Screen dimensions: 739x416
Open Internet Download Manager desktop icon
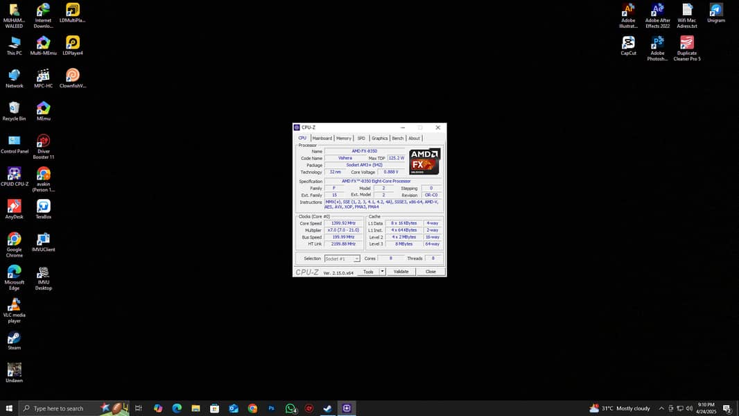coord(44,16)
